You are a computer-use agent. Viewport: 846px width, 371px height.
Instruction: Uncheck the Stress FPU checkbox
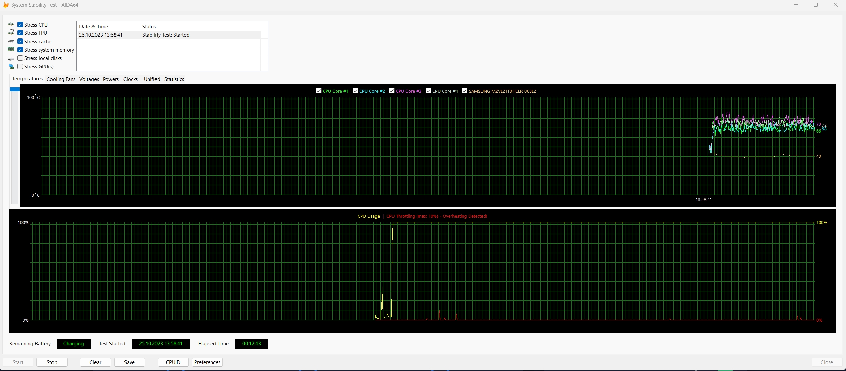click(20, 33)
